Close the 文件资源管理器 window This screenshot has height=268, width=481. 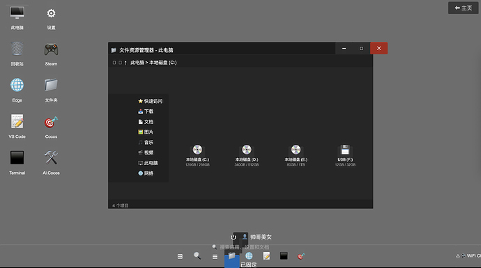click(x=379, y=49)
